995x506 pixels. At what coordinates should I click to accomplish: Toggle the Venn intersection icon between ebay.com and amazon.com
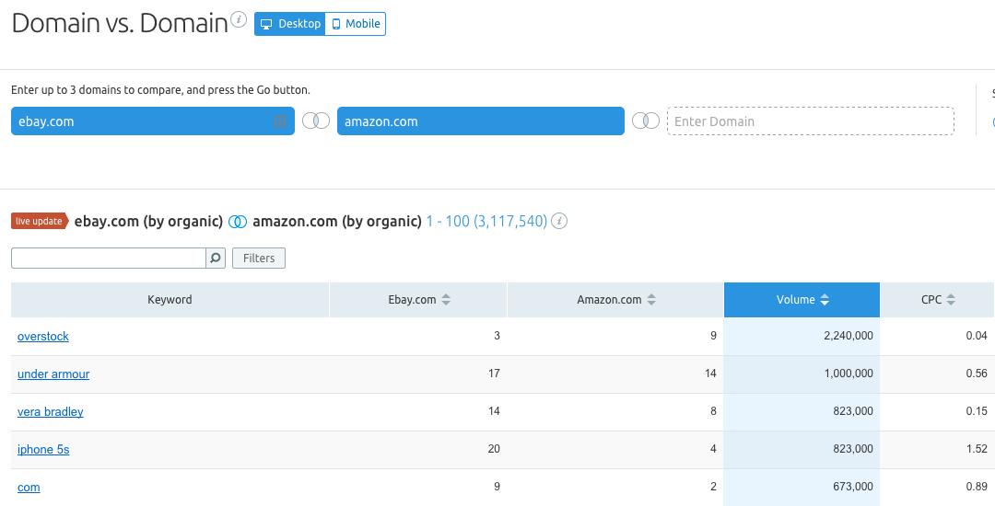[316, 121]
